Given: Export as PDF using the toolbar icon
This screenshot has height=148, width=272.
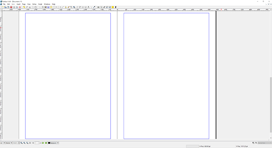Looking at the screenshot, I should (x=20, y=7).
